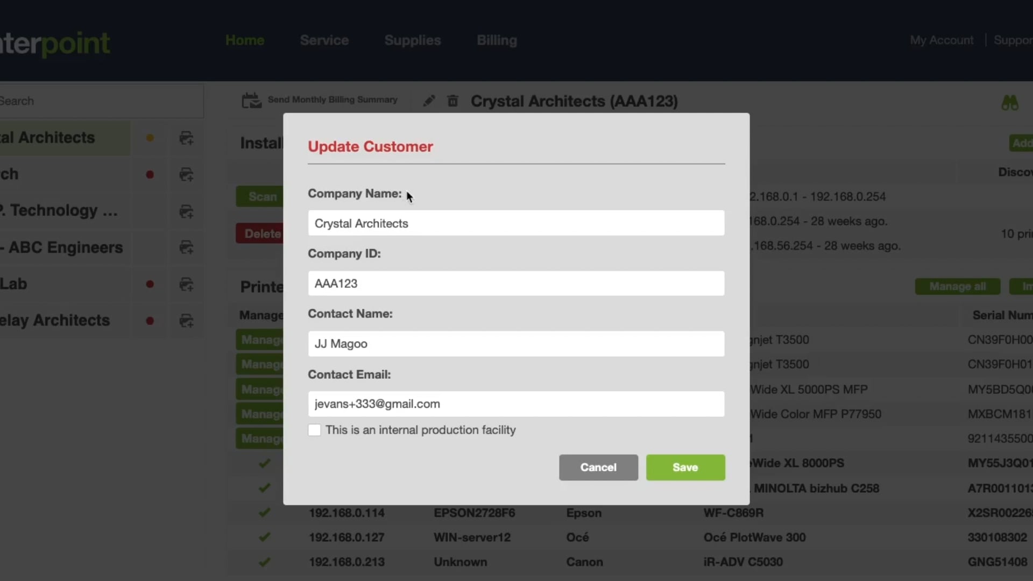Check the internal production facility checkbox
Screen dimensions: 1033x581
[x=315, y=430]
